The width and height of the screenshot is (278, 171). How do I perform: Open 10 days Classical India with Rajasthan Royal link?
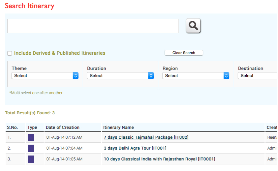click(x=160, y=159)
